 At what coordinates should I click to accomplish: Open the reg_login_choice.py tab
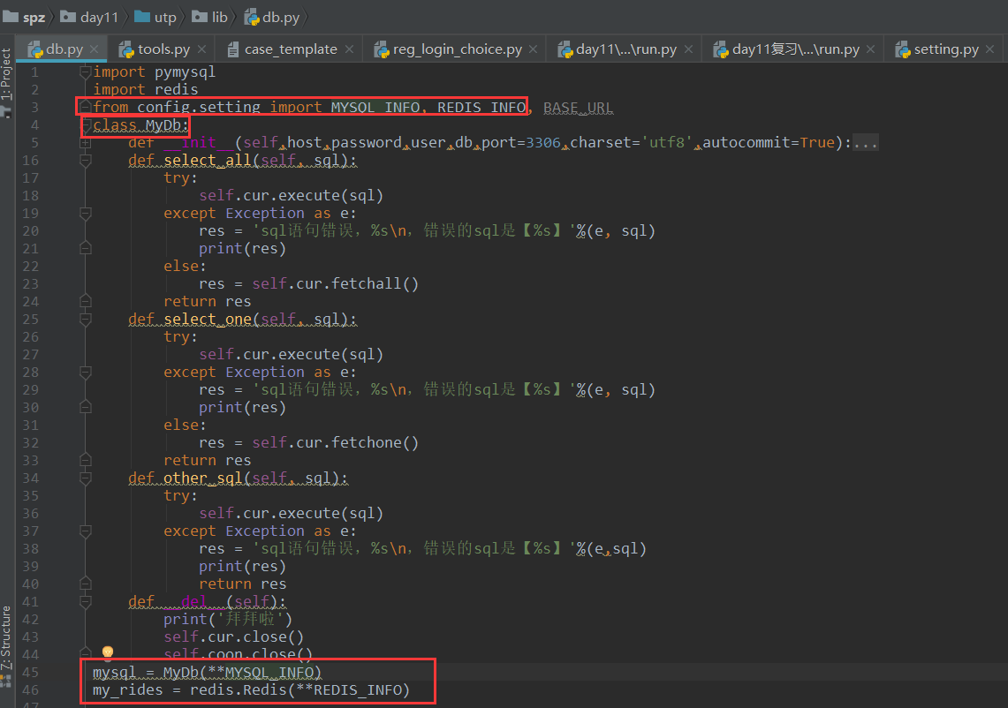point(457,49)
